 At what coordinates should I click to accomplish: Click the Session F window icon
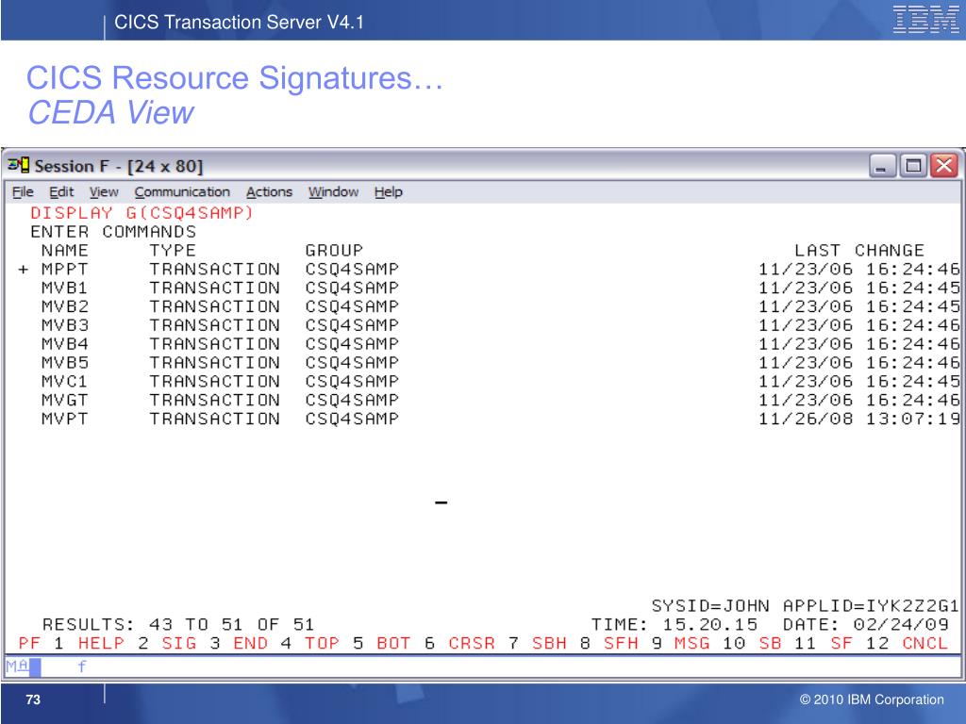tap(18, 165)
